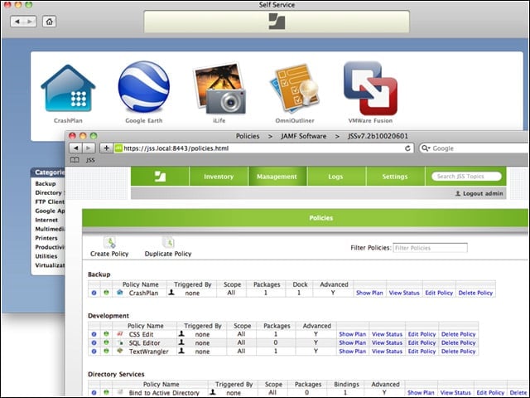Go back in Self Service window
Screen dimensions: 530x398
click(x=17, y=22)
